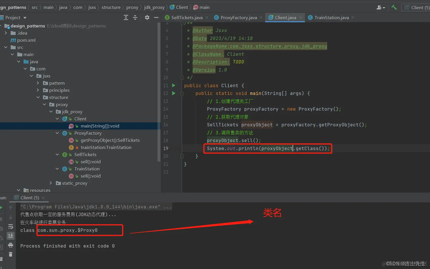Screen dimensions: 430x269
Task: Click the java.exe command line in console
Action: tap(96, 207)
